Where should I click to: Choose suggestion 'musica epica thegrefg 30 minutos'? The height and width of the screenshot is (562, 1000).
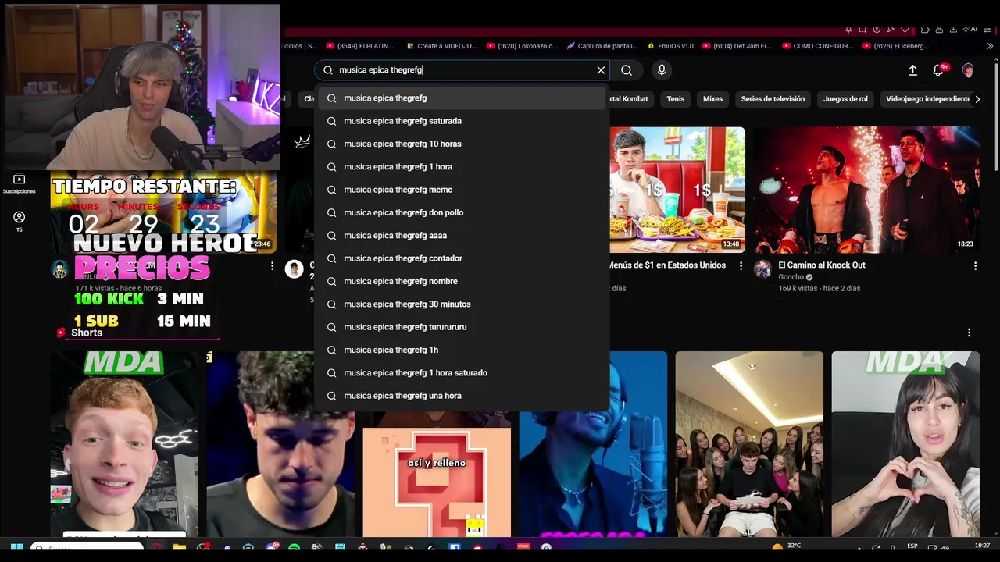click(462, 304)
